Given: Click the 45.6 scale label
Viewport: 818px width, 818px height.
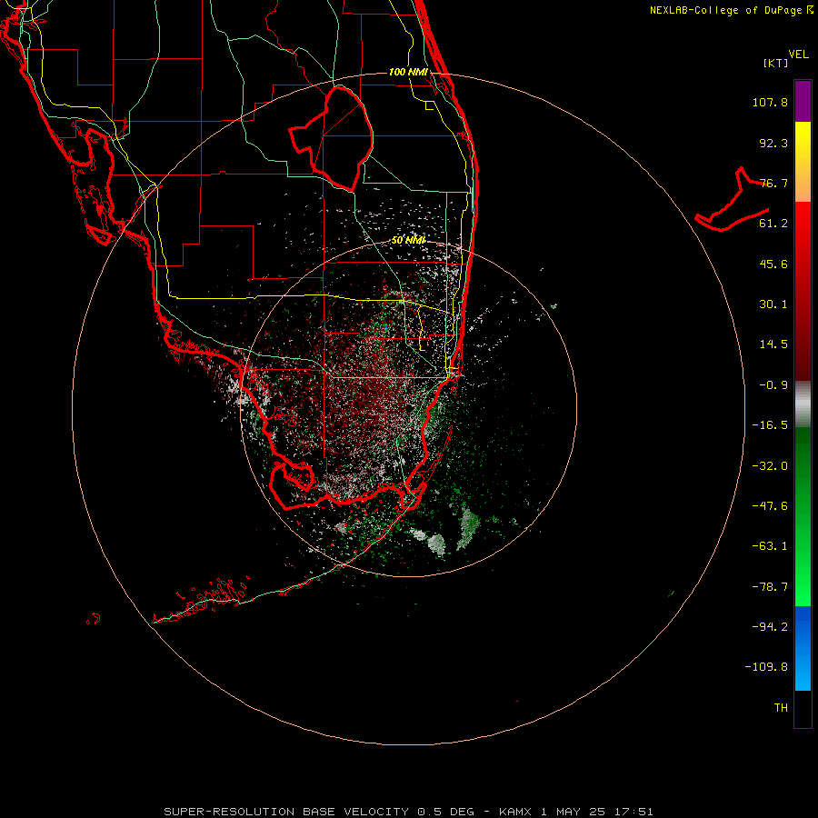Looking at the screenshot, I should point(773,264).
